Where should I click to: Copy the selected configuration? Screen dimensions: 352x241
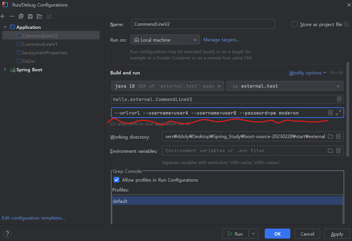point(21,16)
